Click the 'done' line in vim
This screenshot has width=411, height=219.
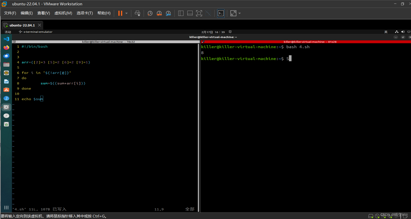tap(26, 89)
